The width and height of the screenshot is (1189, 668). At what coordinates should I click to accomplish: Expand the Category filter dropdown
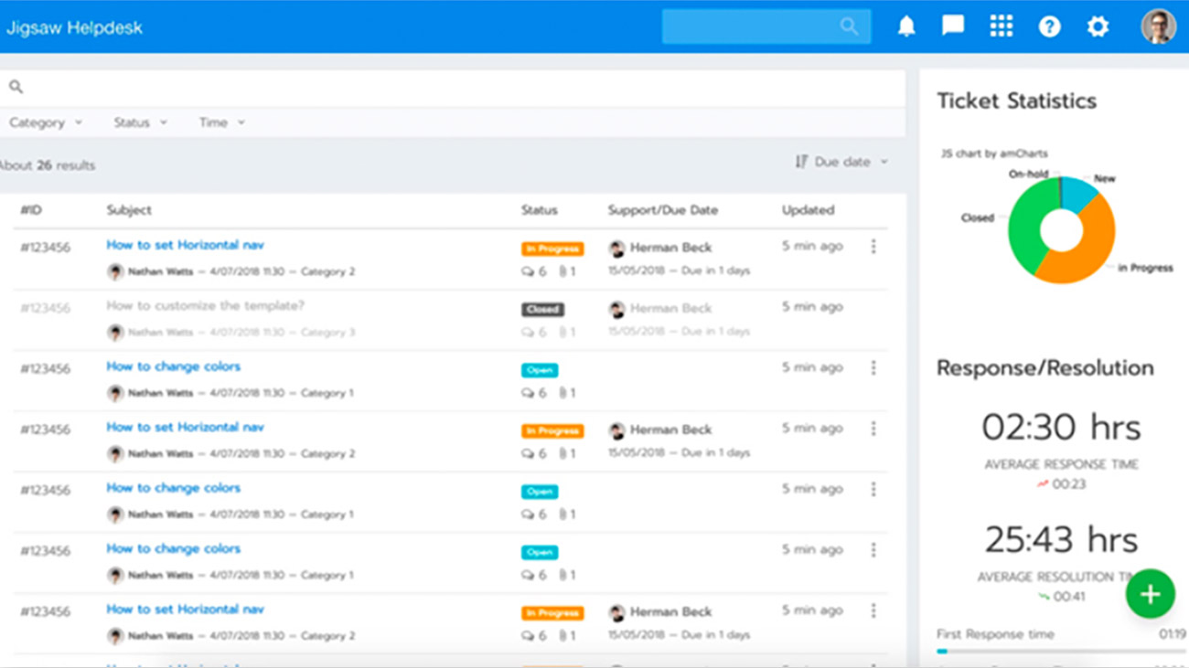pos(46,122)
